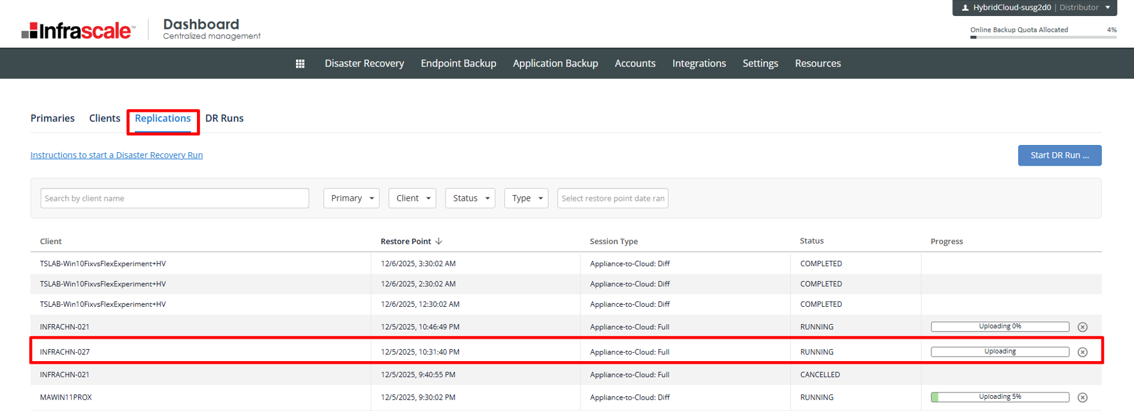Click the user profile icon in header

965,8
